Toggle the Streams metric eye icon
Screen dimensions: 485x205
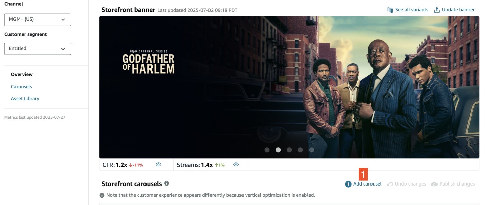236,165
